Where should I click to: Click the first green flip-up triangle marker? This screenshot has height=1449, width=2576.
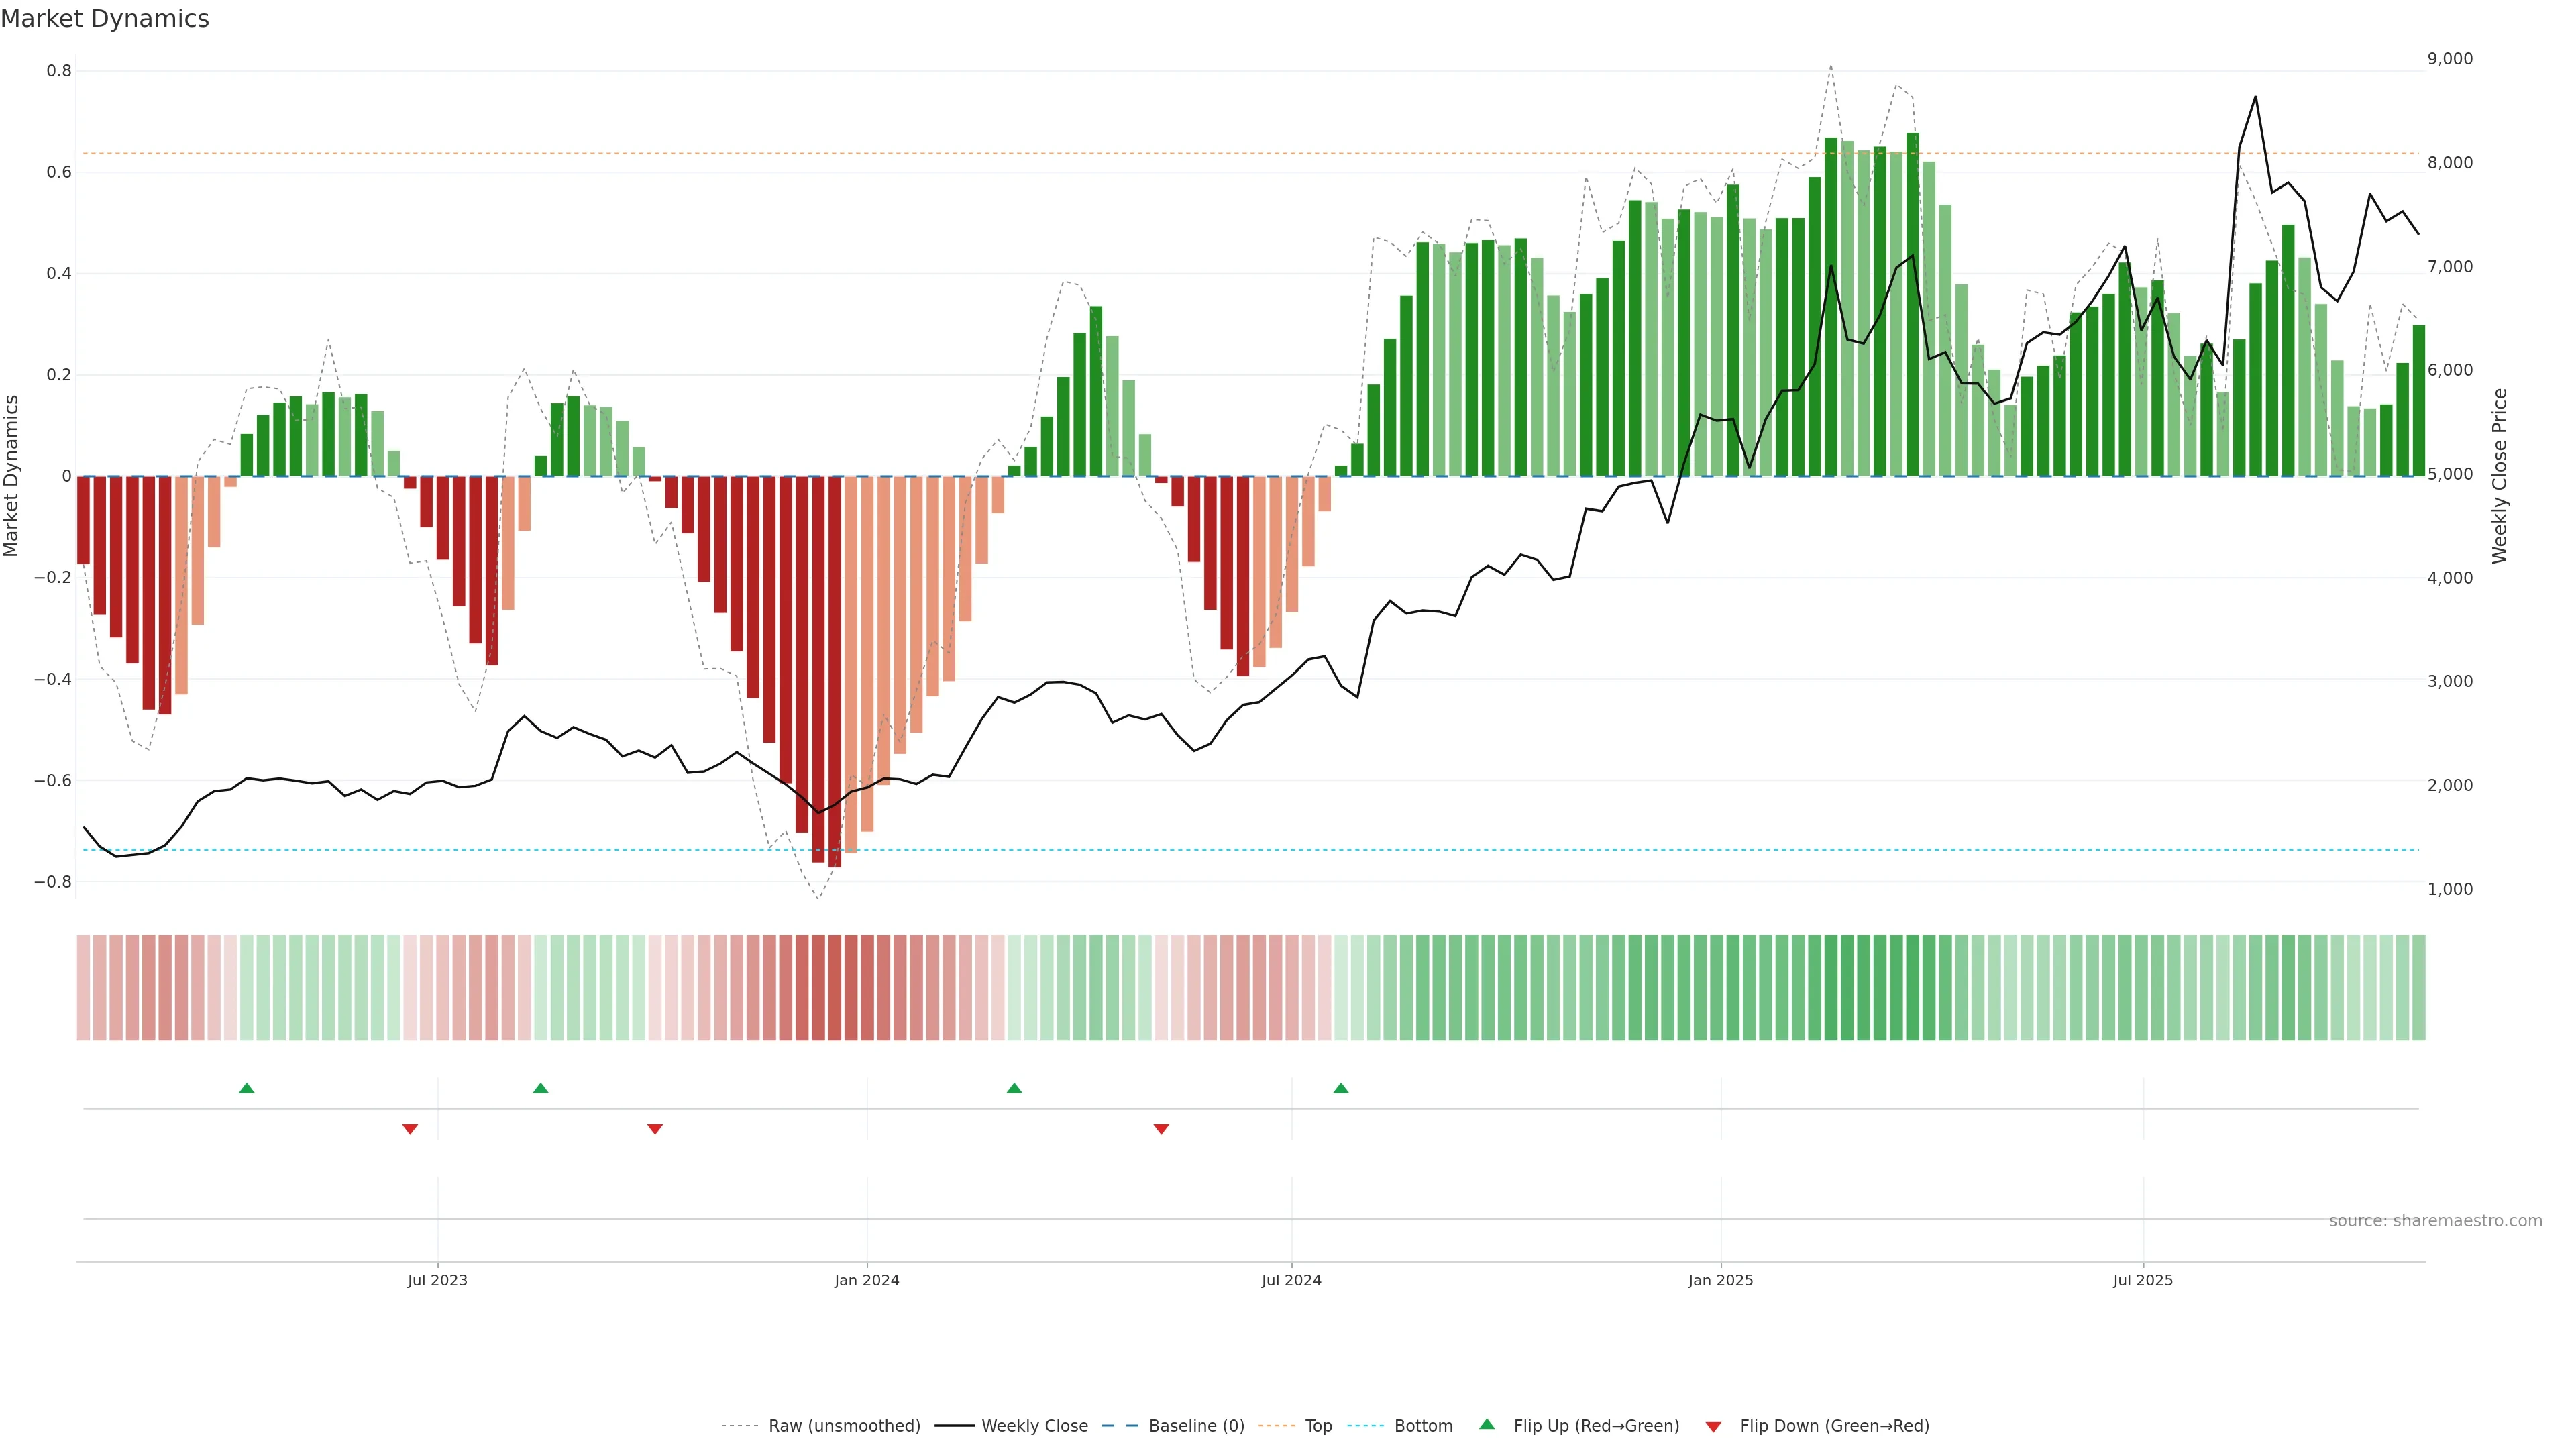coord(247,1088)
